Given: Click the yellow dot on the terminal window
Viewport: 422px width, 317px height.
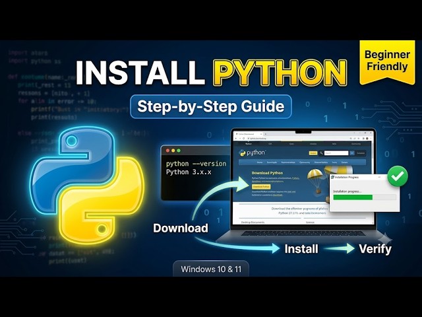Looking at the screenshot, I should coord(173,151).
